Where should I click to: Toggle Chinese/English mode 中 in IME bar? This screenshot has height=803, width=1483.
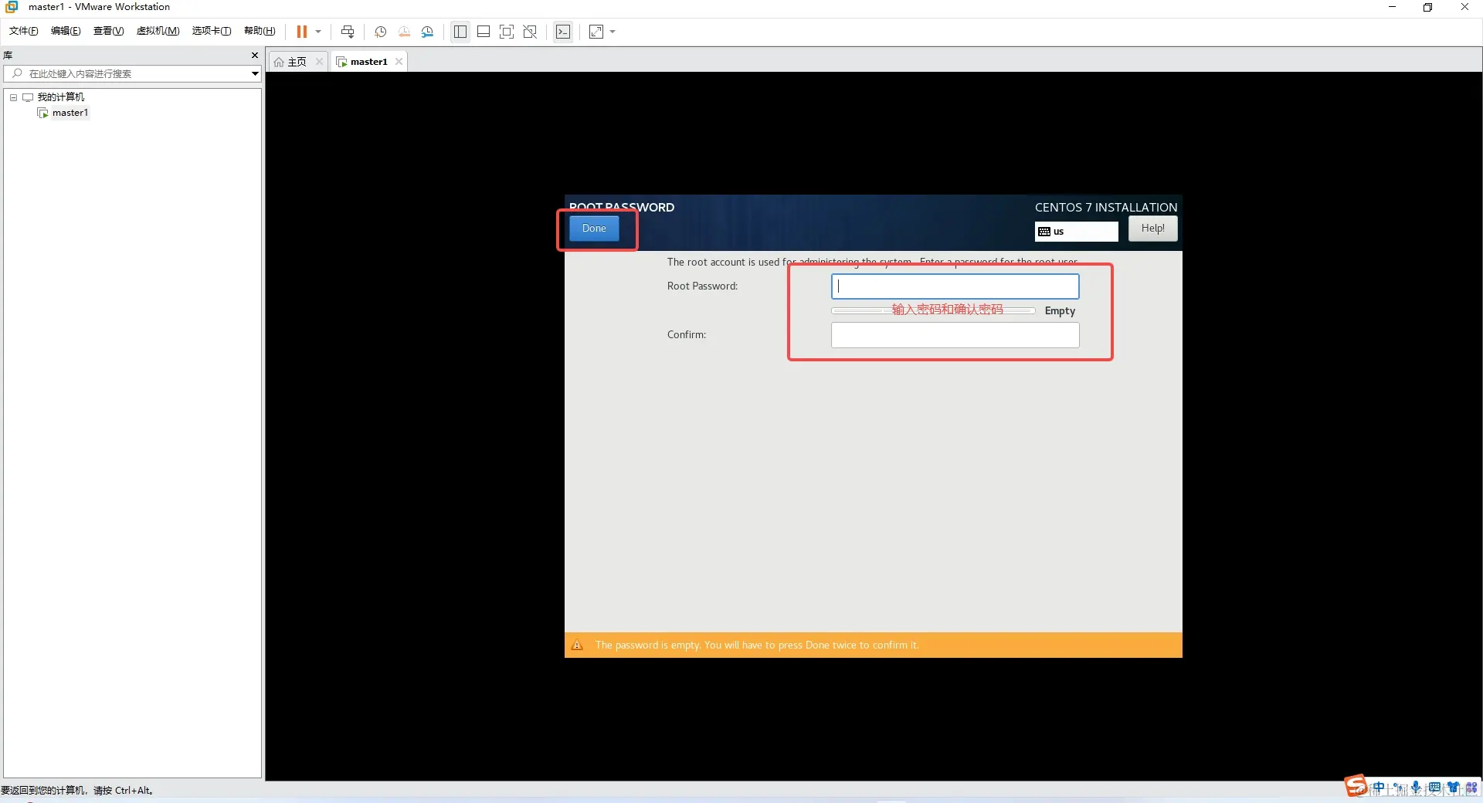click(1379, 788)
